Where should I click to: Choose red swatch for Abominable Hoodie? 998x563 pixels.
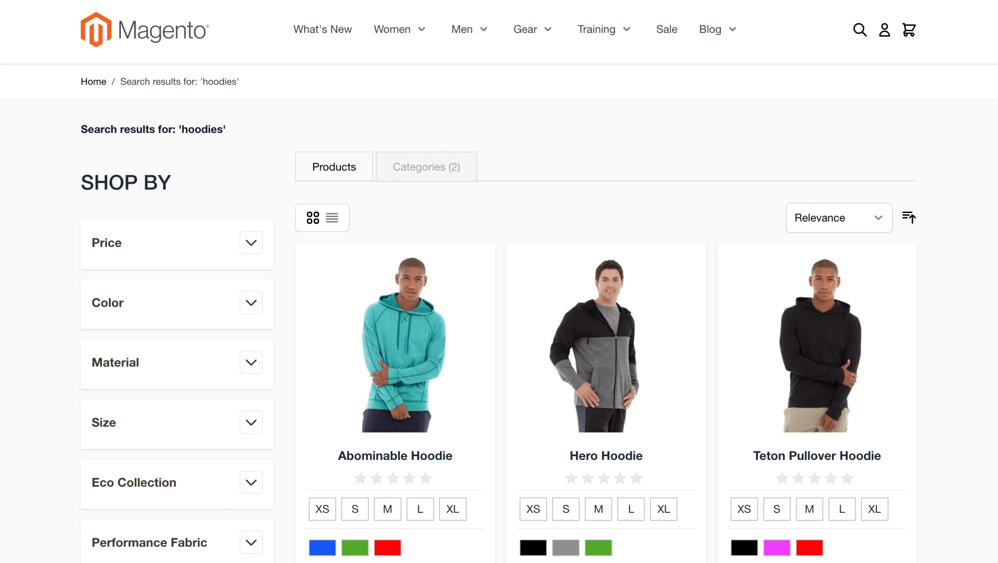tap(387, 548)
